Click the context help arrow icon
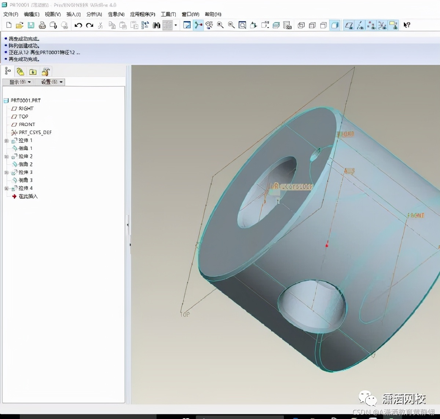The image size is (440, 419). pyautogui.click(x=407, y=25)
